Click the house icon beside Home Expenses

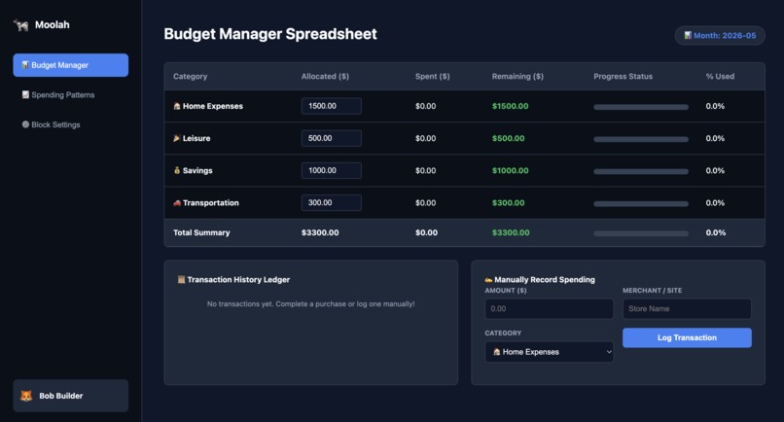176,106
